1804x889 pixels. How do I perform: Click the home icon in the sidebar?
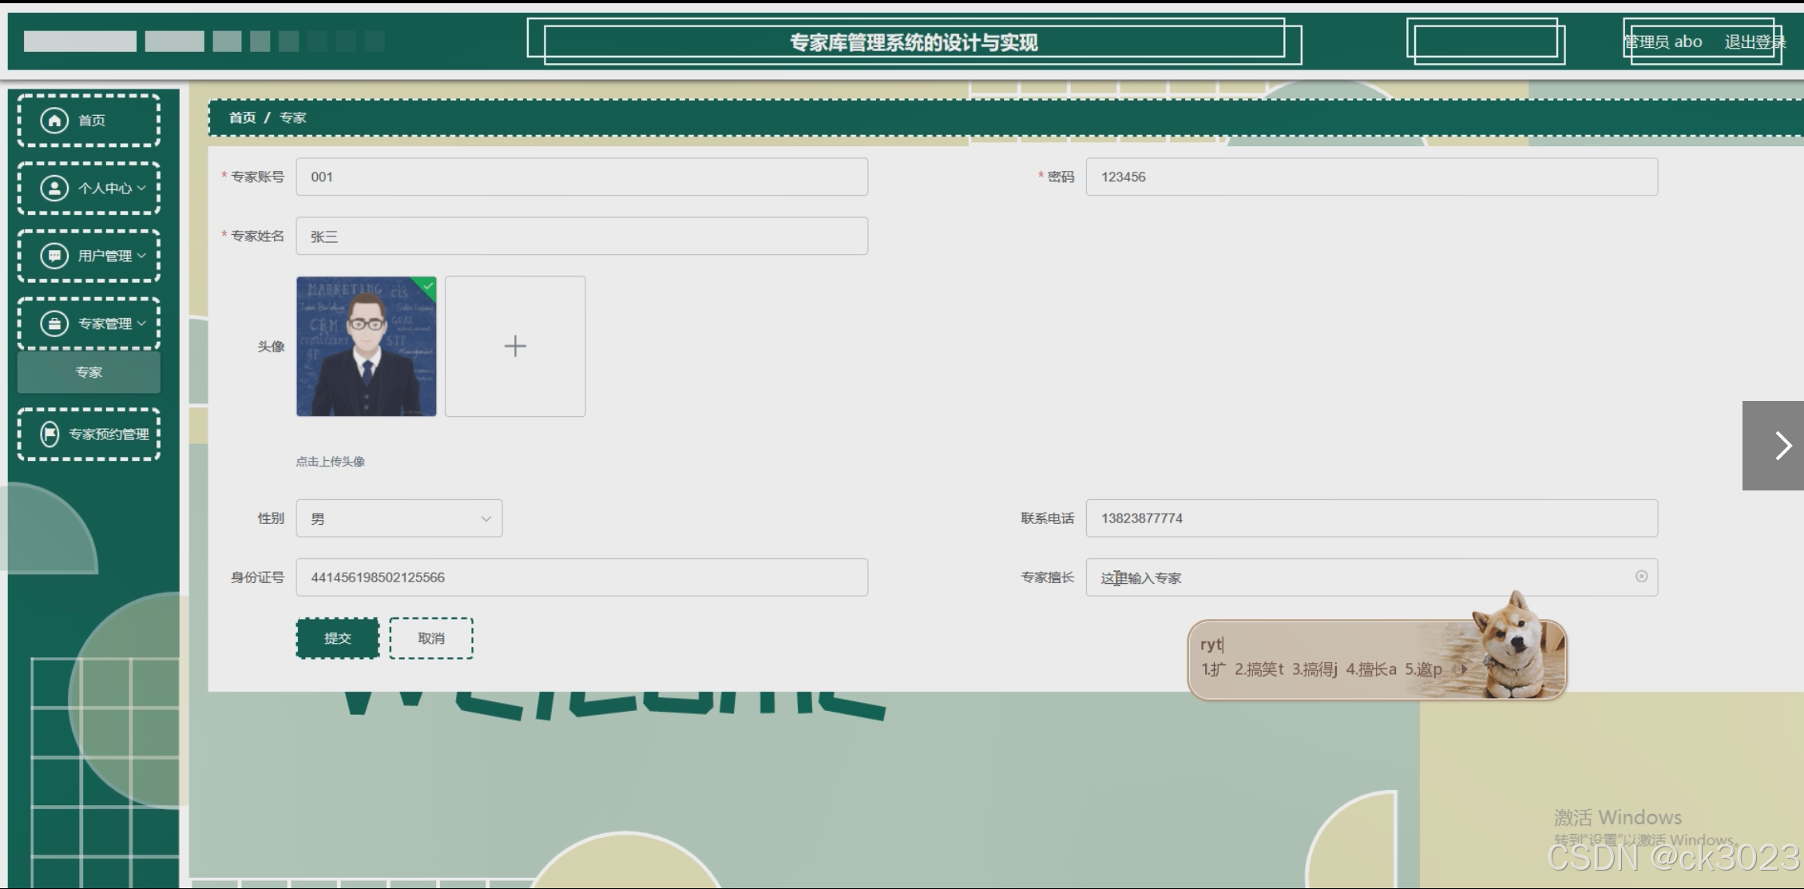(x=54, y=120)
